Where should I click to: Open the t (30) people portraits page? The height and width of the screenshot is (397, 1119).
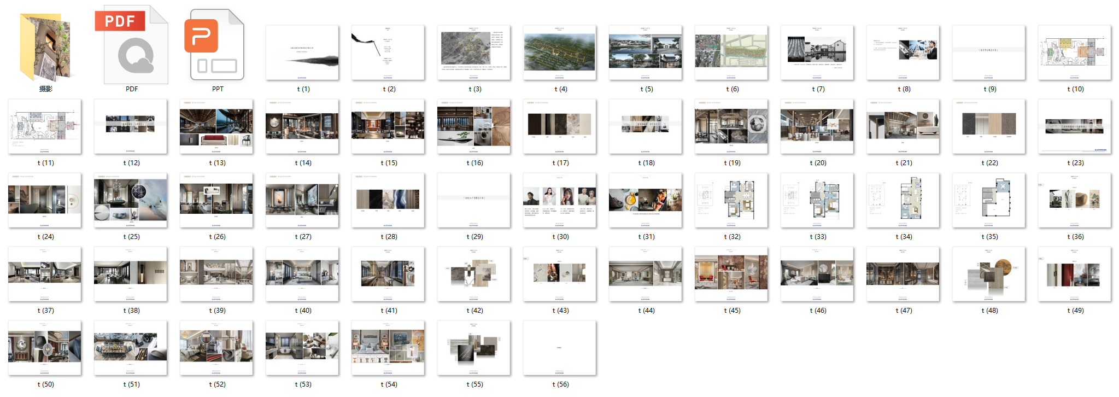(x=559, y=201)
